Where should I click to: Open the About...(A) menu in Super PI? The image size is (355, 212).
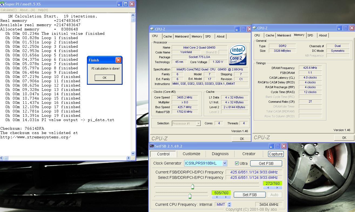click(27, 10)
